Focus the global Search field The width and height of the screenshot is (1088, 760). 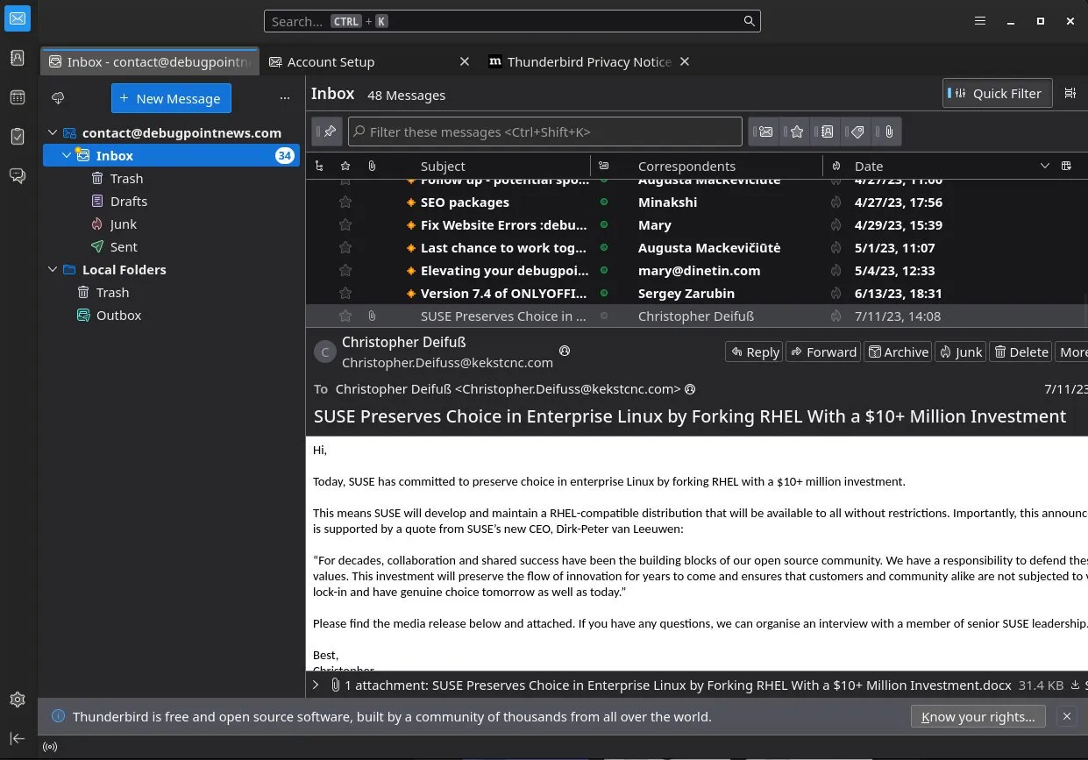[x=512, y=21]
